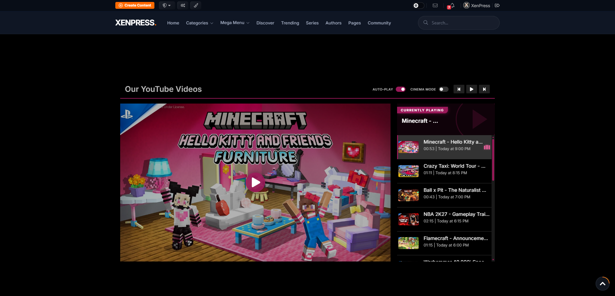
Task: Select Home in navigation
Action: [173, 23]
